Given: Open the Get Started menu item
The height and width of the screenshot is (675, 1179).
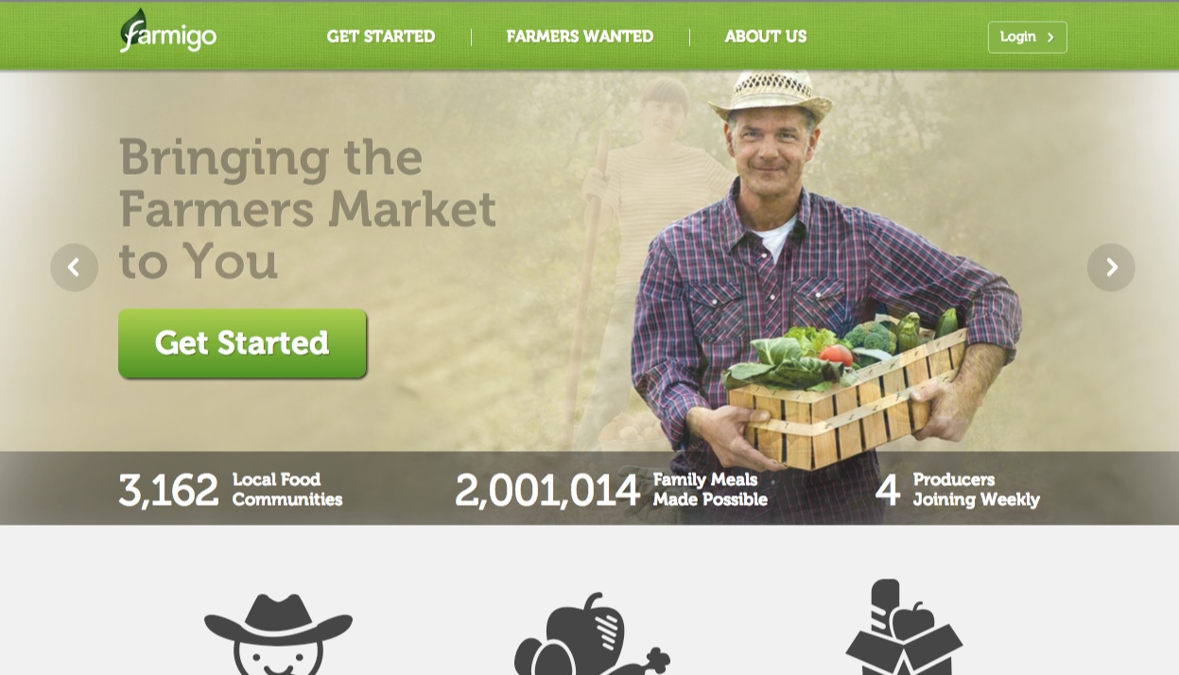Looking at the screenshot, I should click(381, 37).
